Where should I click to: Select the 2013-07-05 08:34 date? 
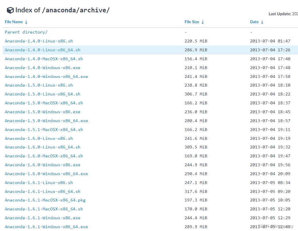[270, 183]
